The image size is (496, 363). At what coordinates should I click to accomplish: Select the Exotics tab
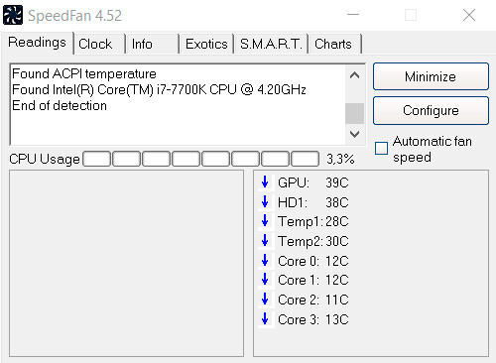[206, 44]
